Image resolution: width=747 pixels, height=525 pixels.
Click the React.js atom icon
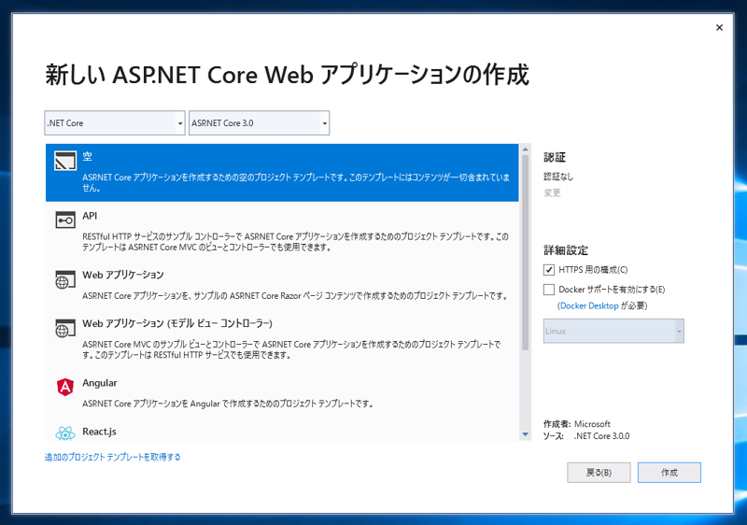click(65, 433)
